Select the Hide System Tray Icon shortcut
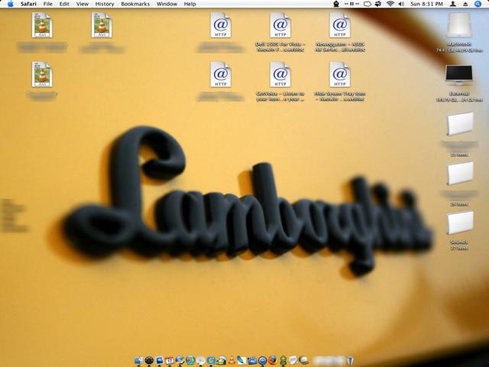Image resolution: width=489 pixels, height=367 pixels. coord(339,75)
